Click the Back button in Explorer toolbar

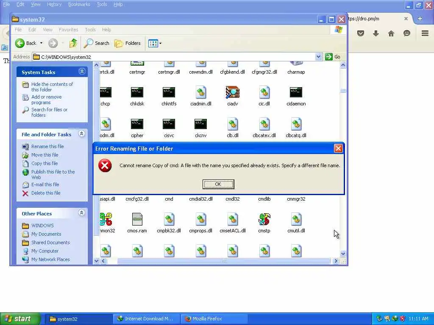[25, 43]
